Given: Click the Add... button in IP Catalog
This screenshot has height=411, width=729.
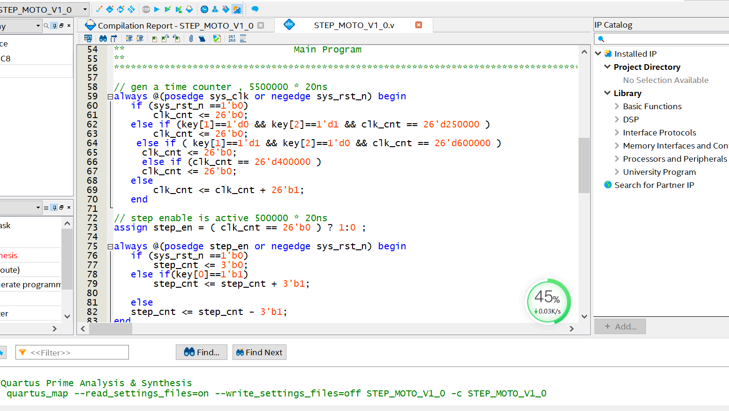Looking at the screenshot, I should [620, 327].
